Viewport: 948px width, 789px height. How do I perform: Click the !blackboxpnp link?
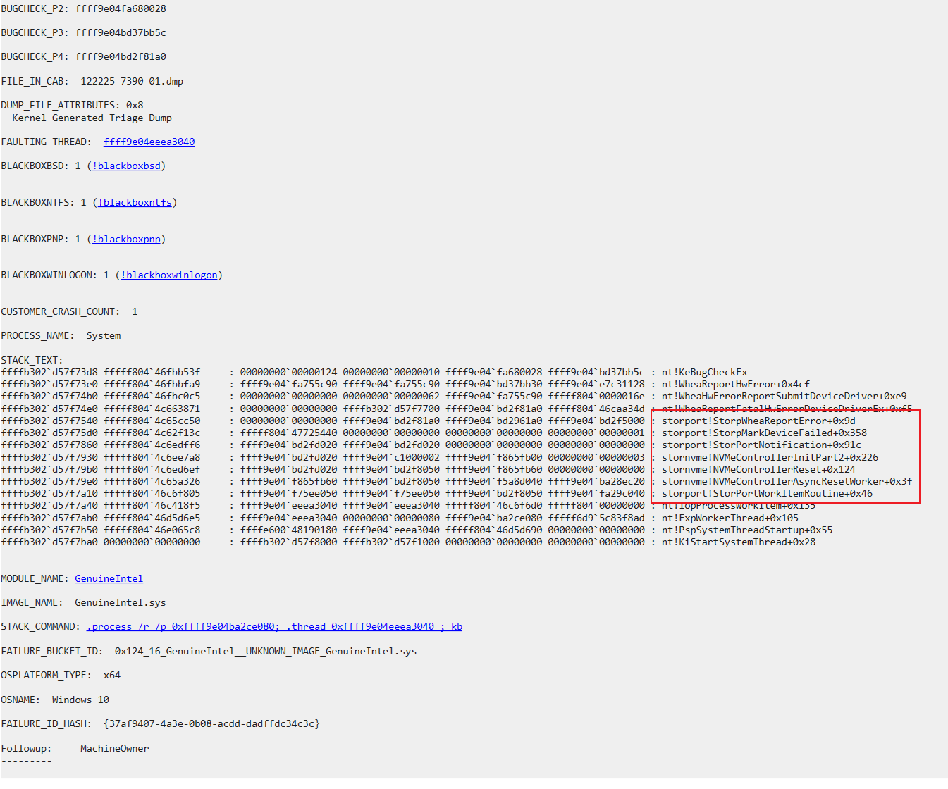click(126, 239)
